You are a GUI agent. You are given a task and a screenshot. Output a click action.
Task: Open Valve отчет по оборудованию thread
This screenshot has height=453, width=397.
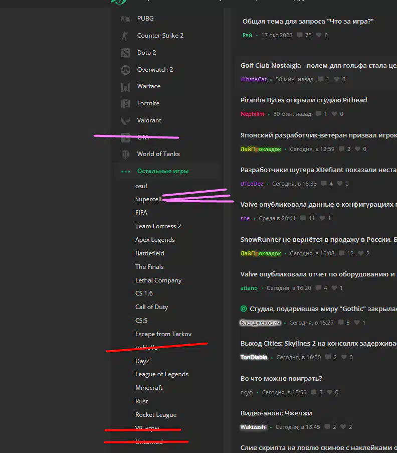[319, 274]
